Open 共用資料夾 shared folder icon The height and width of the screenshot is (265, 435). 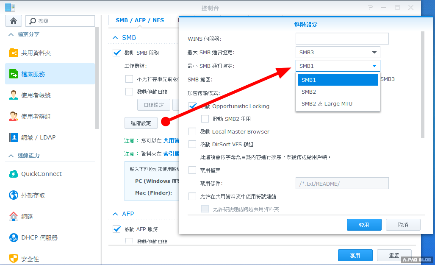click(14, 53)
